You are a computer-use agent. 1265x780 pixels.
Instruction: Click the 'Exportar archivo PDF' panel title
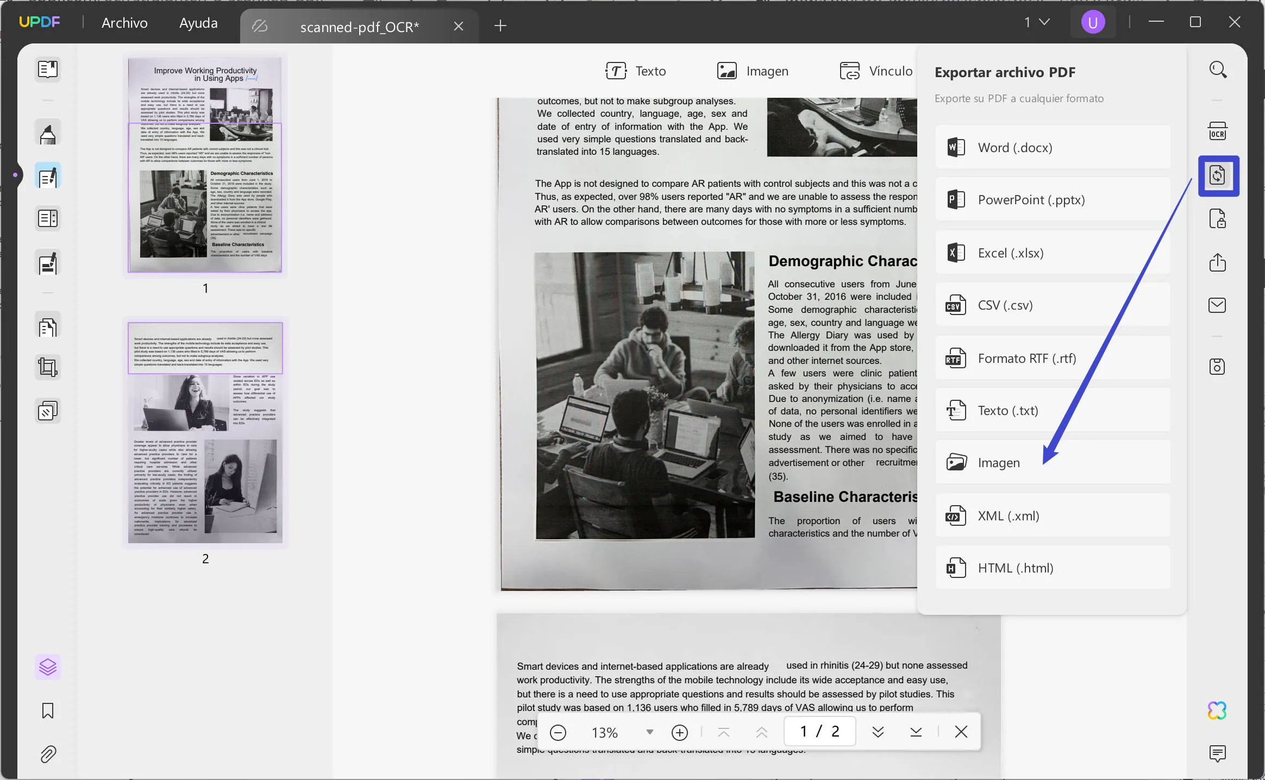pyautogui.click(x=1005, y=72)
